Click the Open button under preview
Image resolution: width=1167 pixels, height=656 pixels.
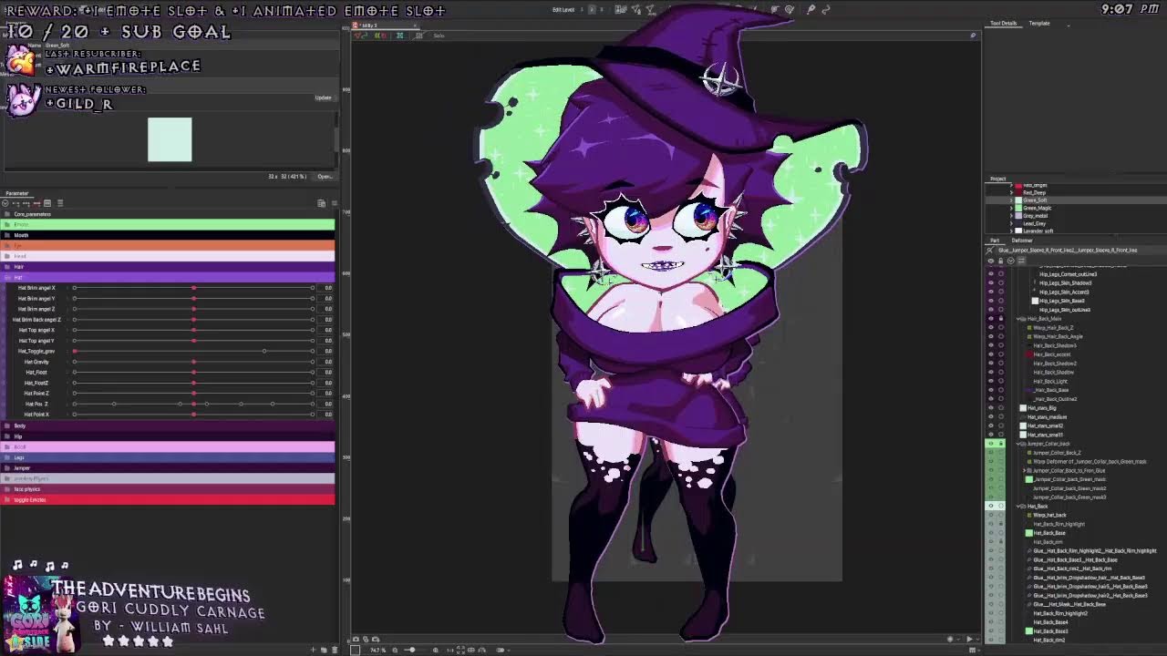point(324,177)
